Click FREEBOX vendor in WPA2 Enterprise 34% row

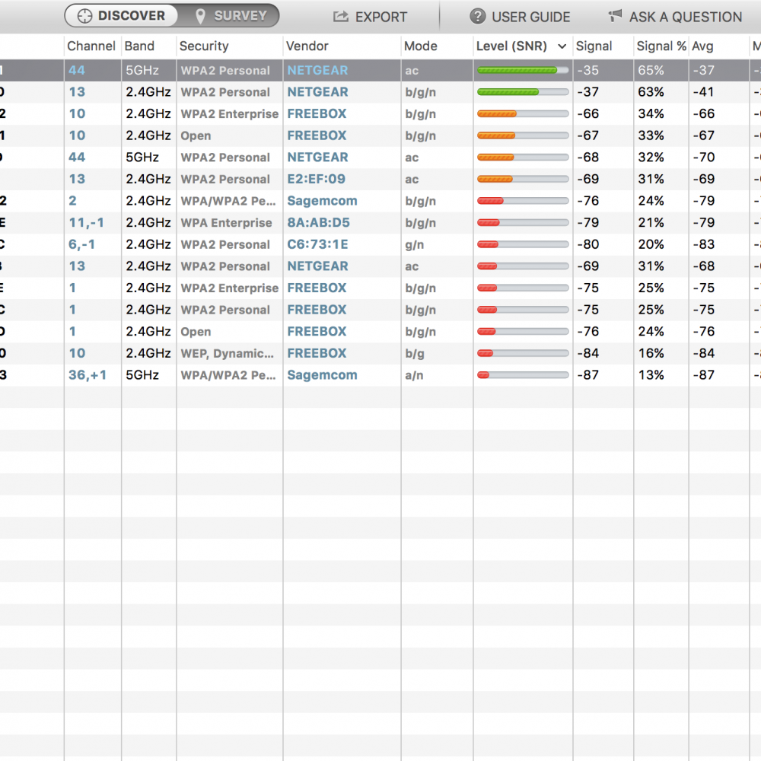[x=317, y=114]
